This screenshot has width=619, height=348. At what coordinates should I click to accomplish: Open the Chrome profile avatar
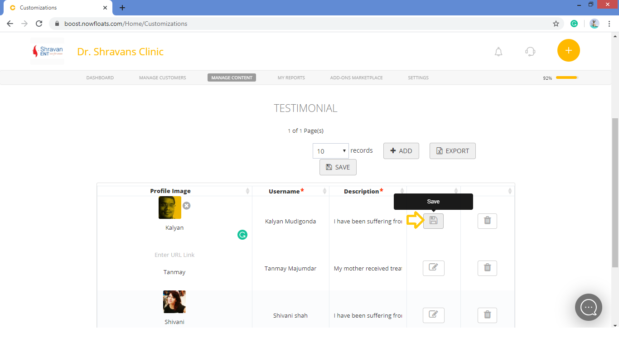tap(595, 24)
